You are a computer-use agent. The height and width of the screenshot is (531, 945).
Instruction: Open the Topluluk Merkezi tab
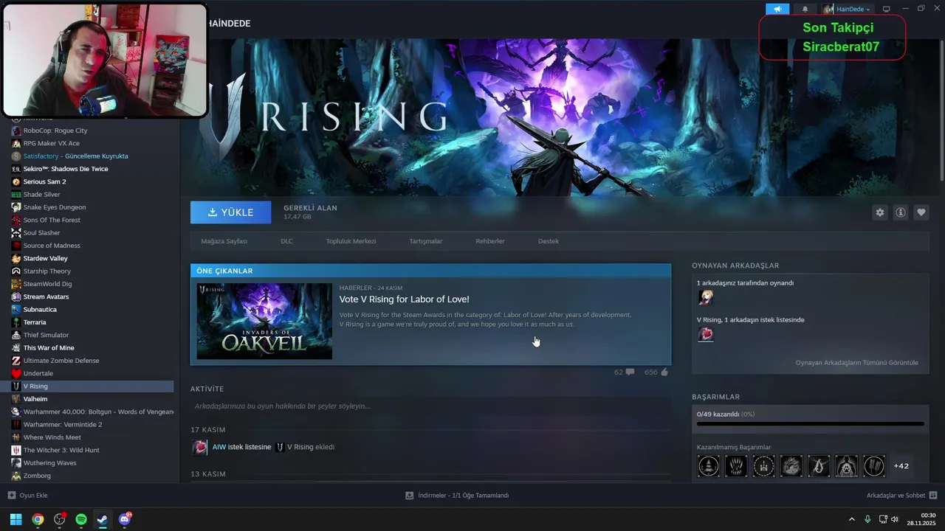click(x=351, y=241)
